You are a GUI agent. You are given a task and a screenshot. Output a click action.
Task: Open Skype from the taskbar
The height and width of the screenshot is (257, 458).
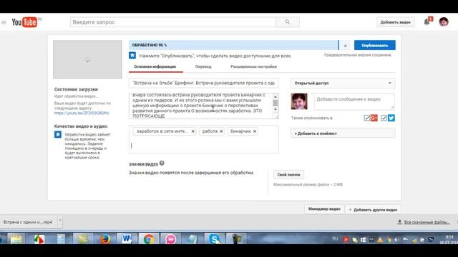click(x=215, y=239)
